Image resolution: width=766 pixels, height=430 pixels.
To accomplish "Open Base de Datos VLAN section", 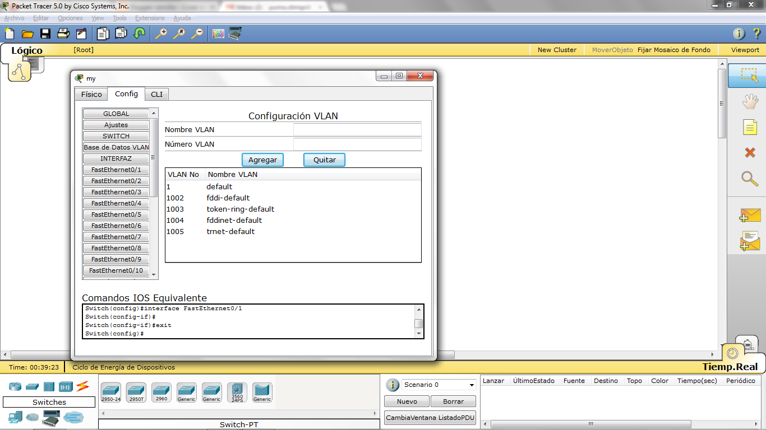I will 116,147.
